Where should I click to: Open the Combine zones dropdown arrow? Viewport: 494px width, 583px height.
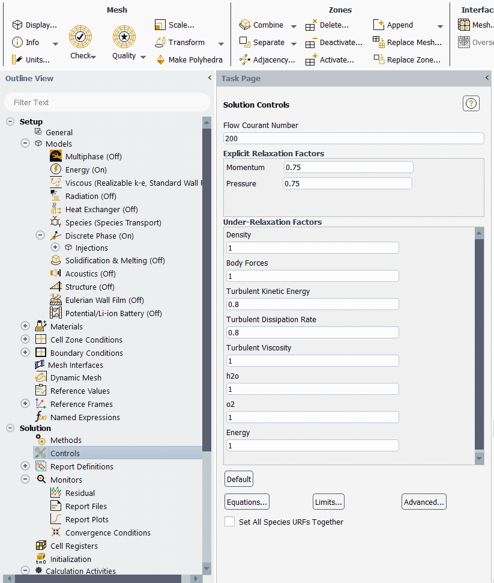click(x=294, y=26)
